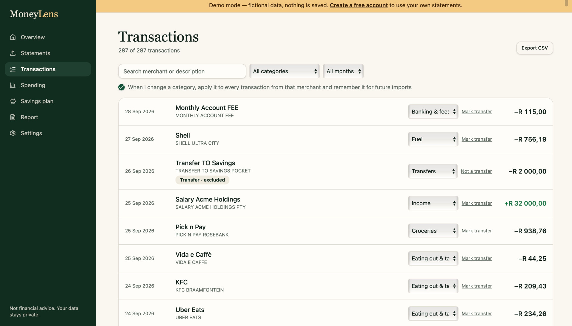Change category of Monthly Account FEE row

click(433, 112)
